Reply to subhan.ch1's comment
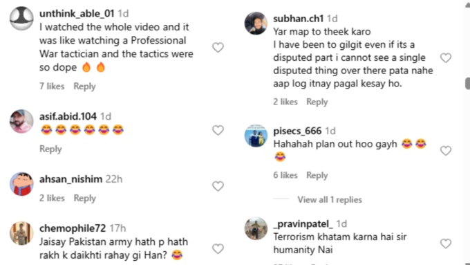The width and height of the screenshot is (470, 265). click(317, 102)
